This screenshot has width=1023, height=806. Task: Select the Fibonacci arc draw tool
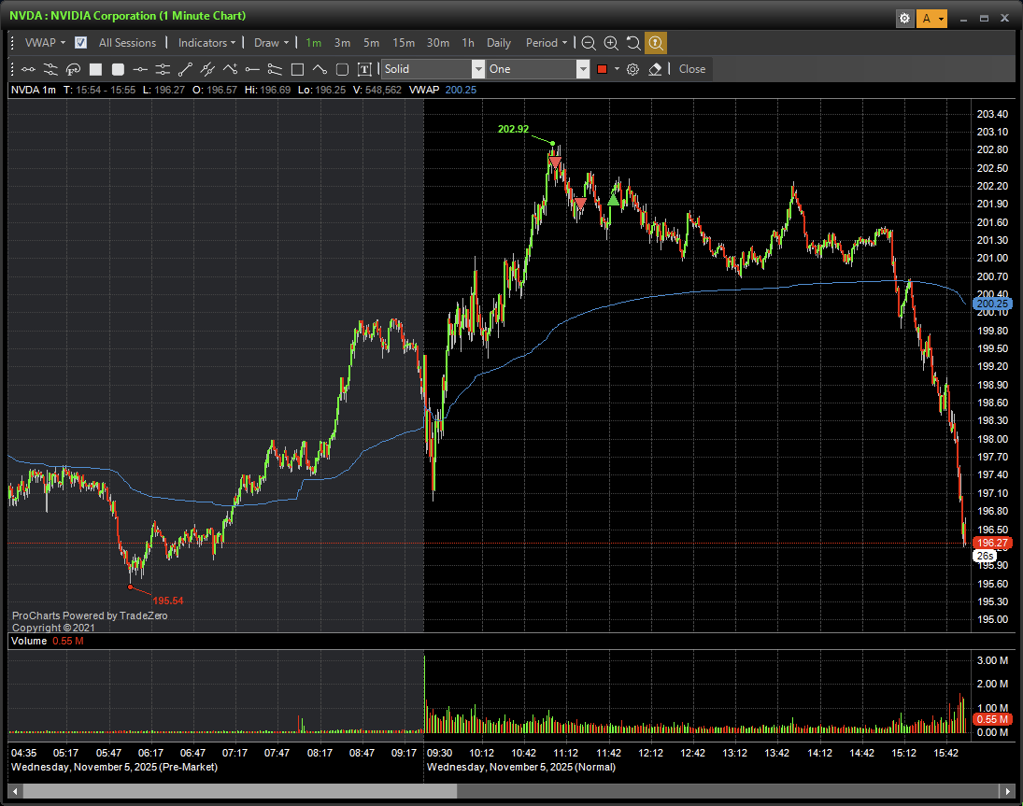pos(73,69)
